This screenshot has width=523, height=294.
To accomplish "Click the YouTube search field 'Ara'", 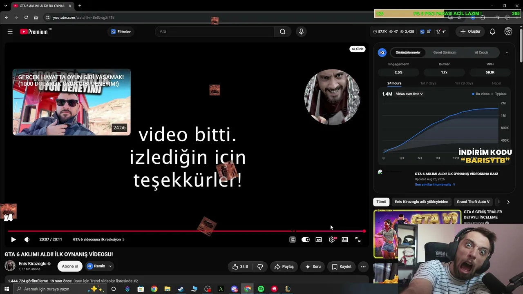I will point(215,31).
